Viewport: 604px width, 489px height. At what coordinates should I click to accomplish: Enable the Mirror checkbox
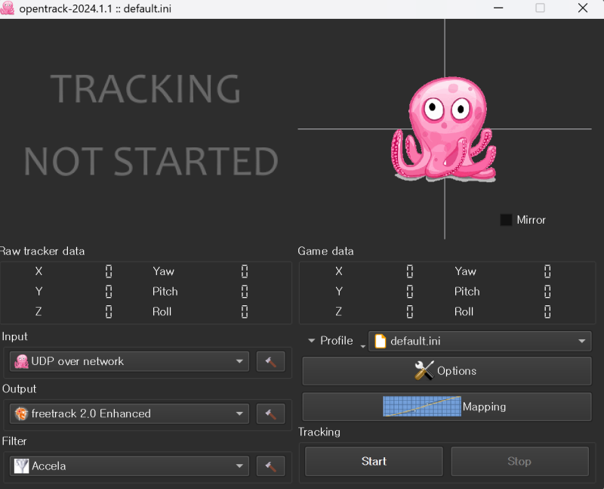[x=506, y=220]
